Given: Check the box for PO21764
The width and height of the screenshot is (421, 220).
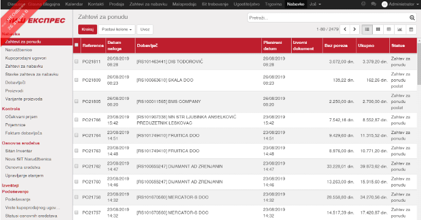Looking at the screenshot, I should (x=76, y=135).
